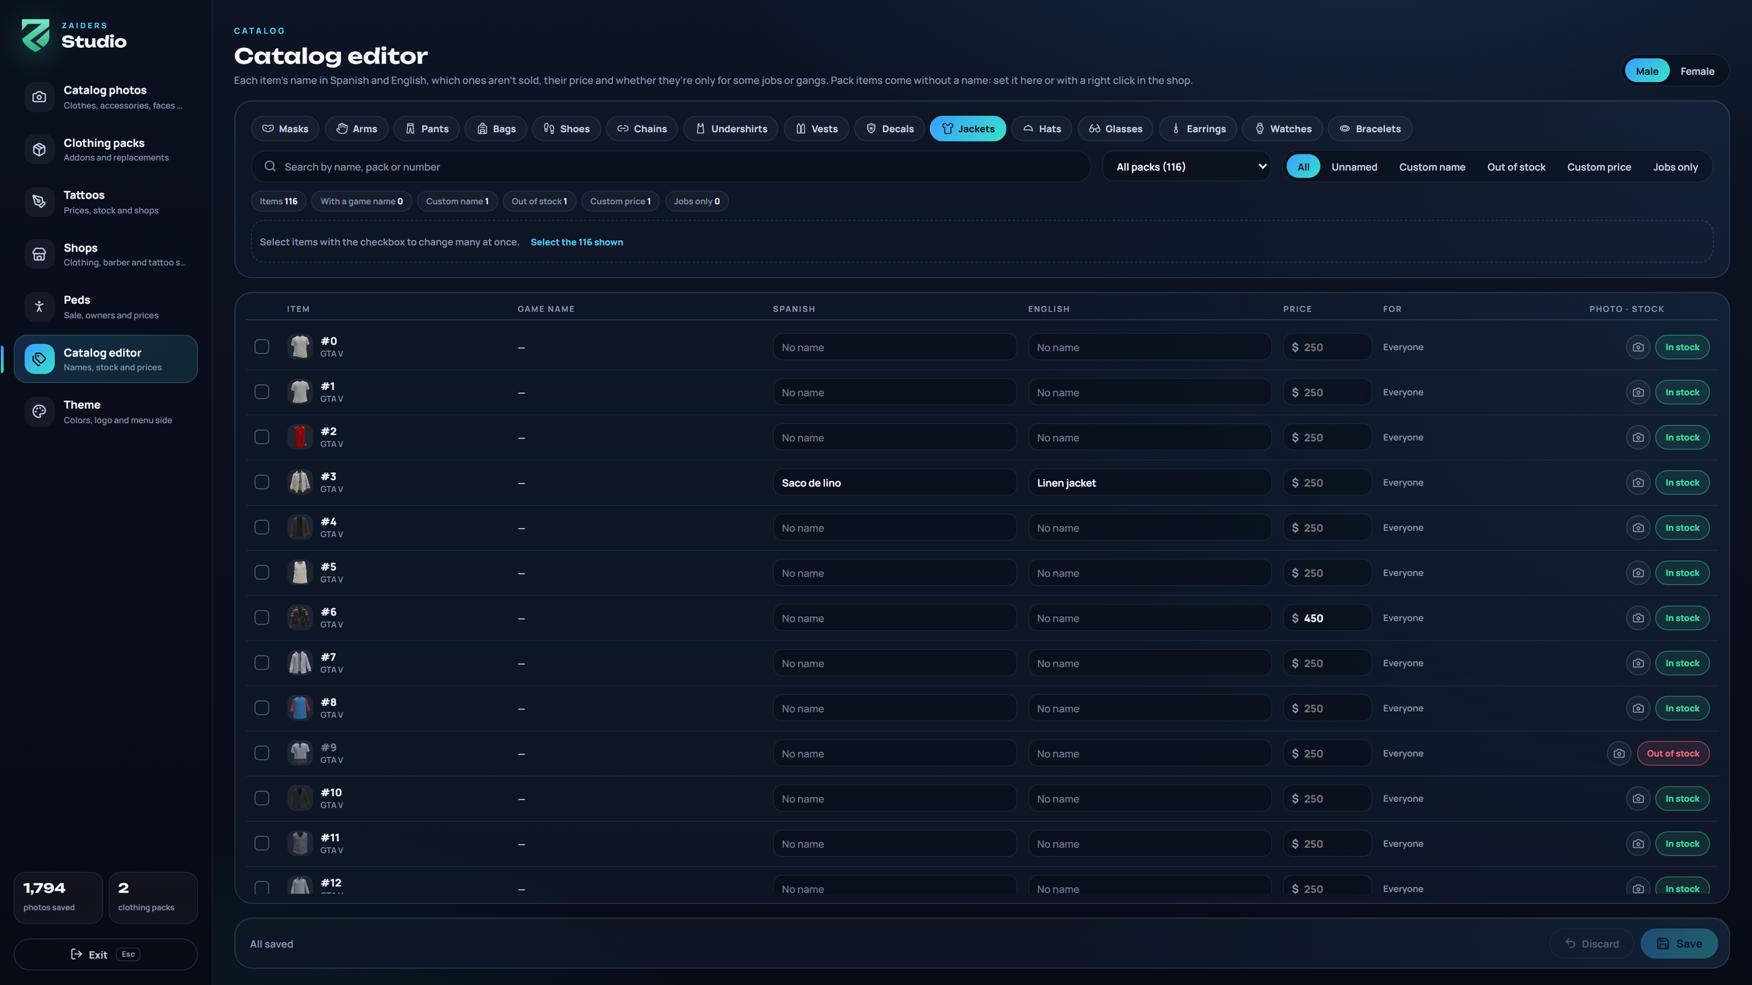This screenshot has height=985, width=1752.
Task: Click photo camera icon for item #3
Action: coord(1638,483)
